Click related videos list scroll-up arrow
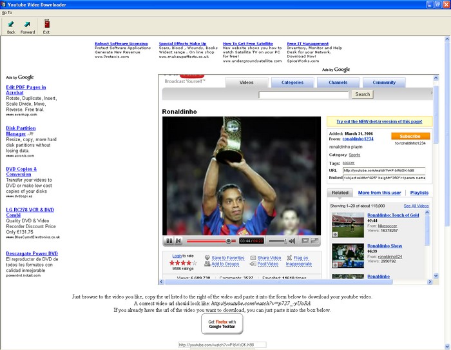Screen dimensions: 451x350 click(427, 213)
